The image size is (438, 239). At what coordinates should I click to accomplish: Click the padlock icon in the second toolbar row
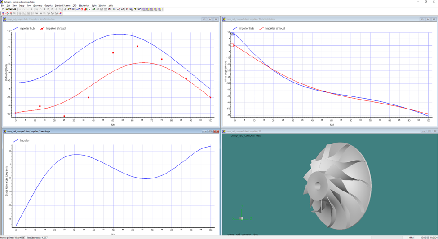tap(60, 13)
